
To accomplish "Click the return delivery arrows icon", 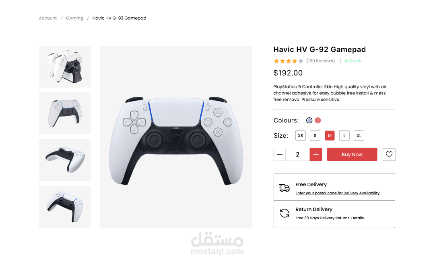I will click(285, 213).
